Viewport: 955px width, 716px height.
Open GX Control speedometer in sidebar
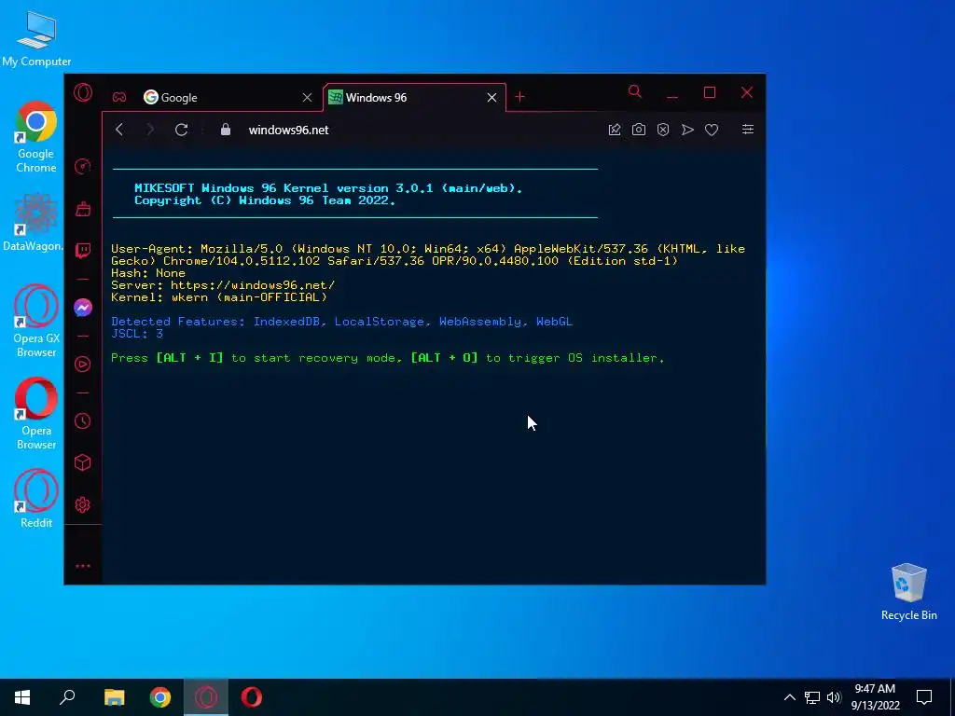pos(83,166)
